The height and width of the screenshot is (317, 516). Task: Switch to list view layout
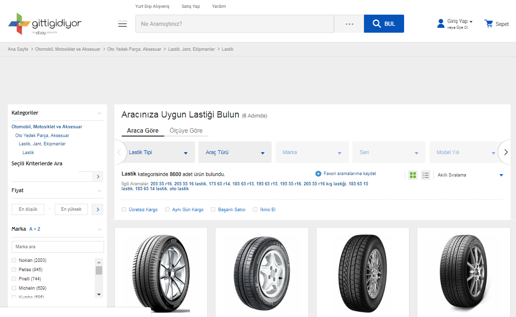coord(426,175)
